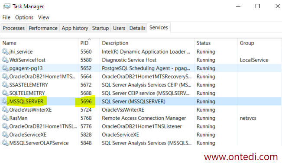282x164 pixels.
Task: Click description Diagnostic Service Host
Action: pyautogui.click(x=129, y=60)
